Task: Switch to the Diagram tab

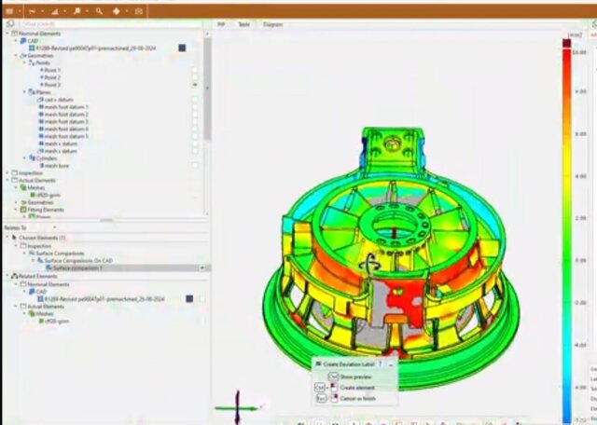Action: (x=272, y=24)
